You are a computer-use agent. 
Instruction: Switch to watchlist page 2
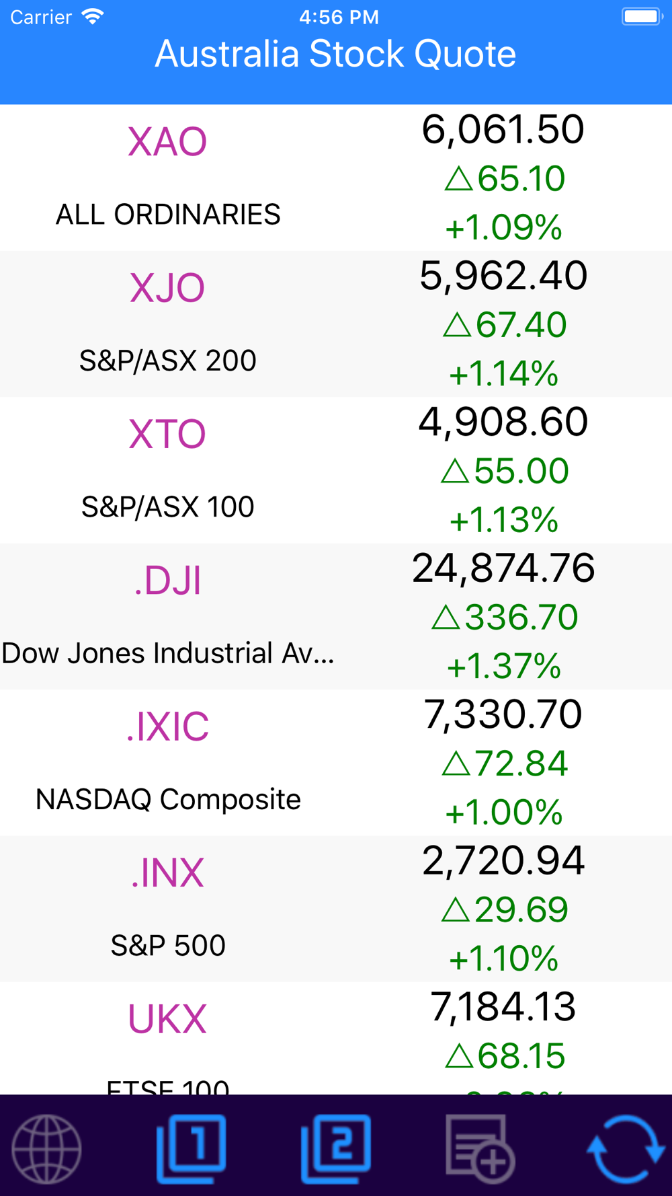point(336,1148)
